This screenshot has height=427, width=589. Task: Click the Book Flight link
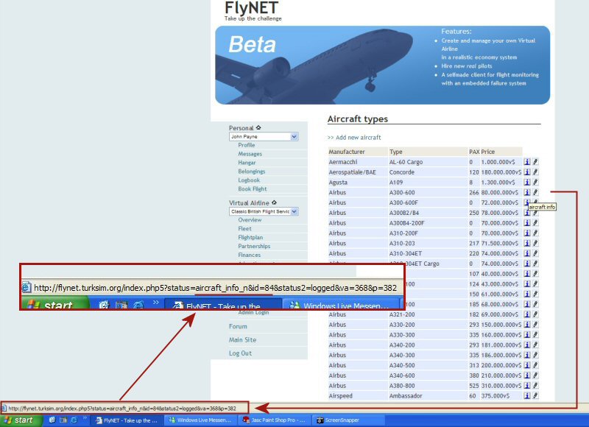click(252, 189)
